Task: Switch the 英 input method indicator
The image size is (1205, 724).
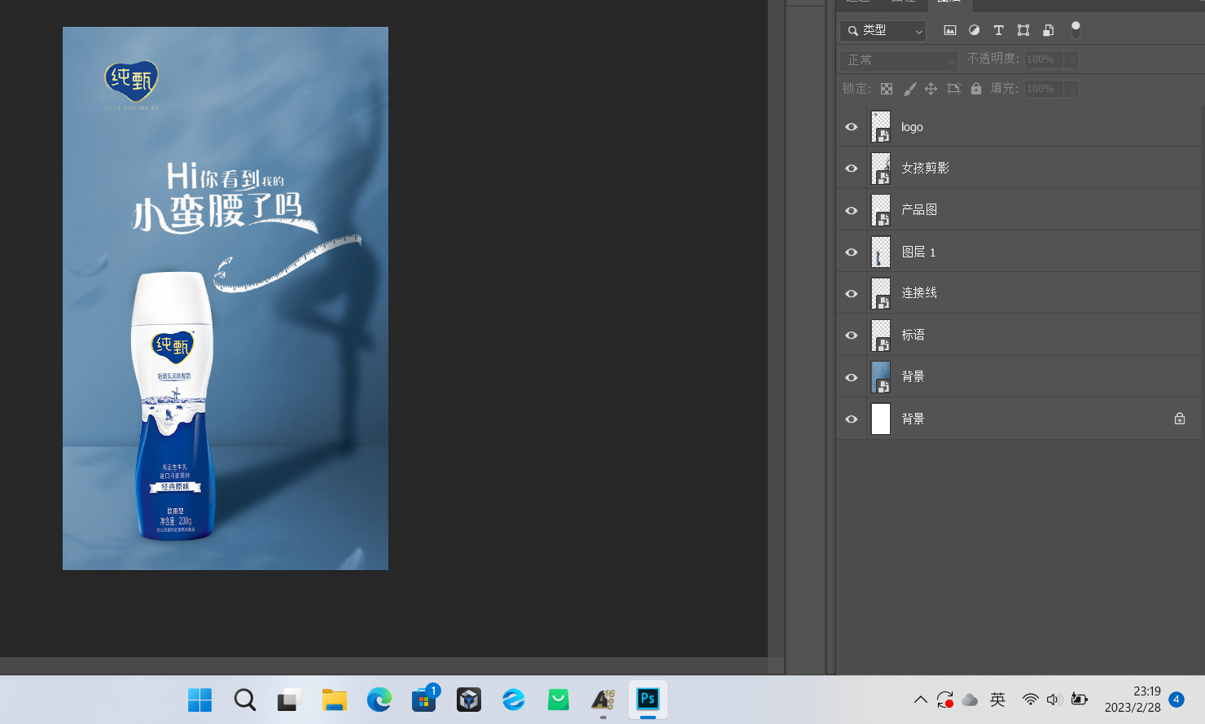Action: [x=997, y=700]
